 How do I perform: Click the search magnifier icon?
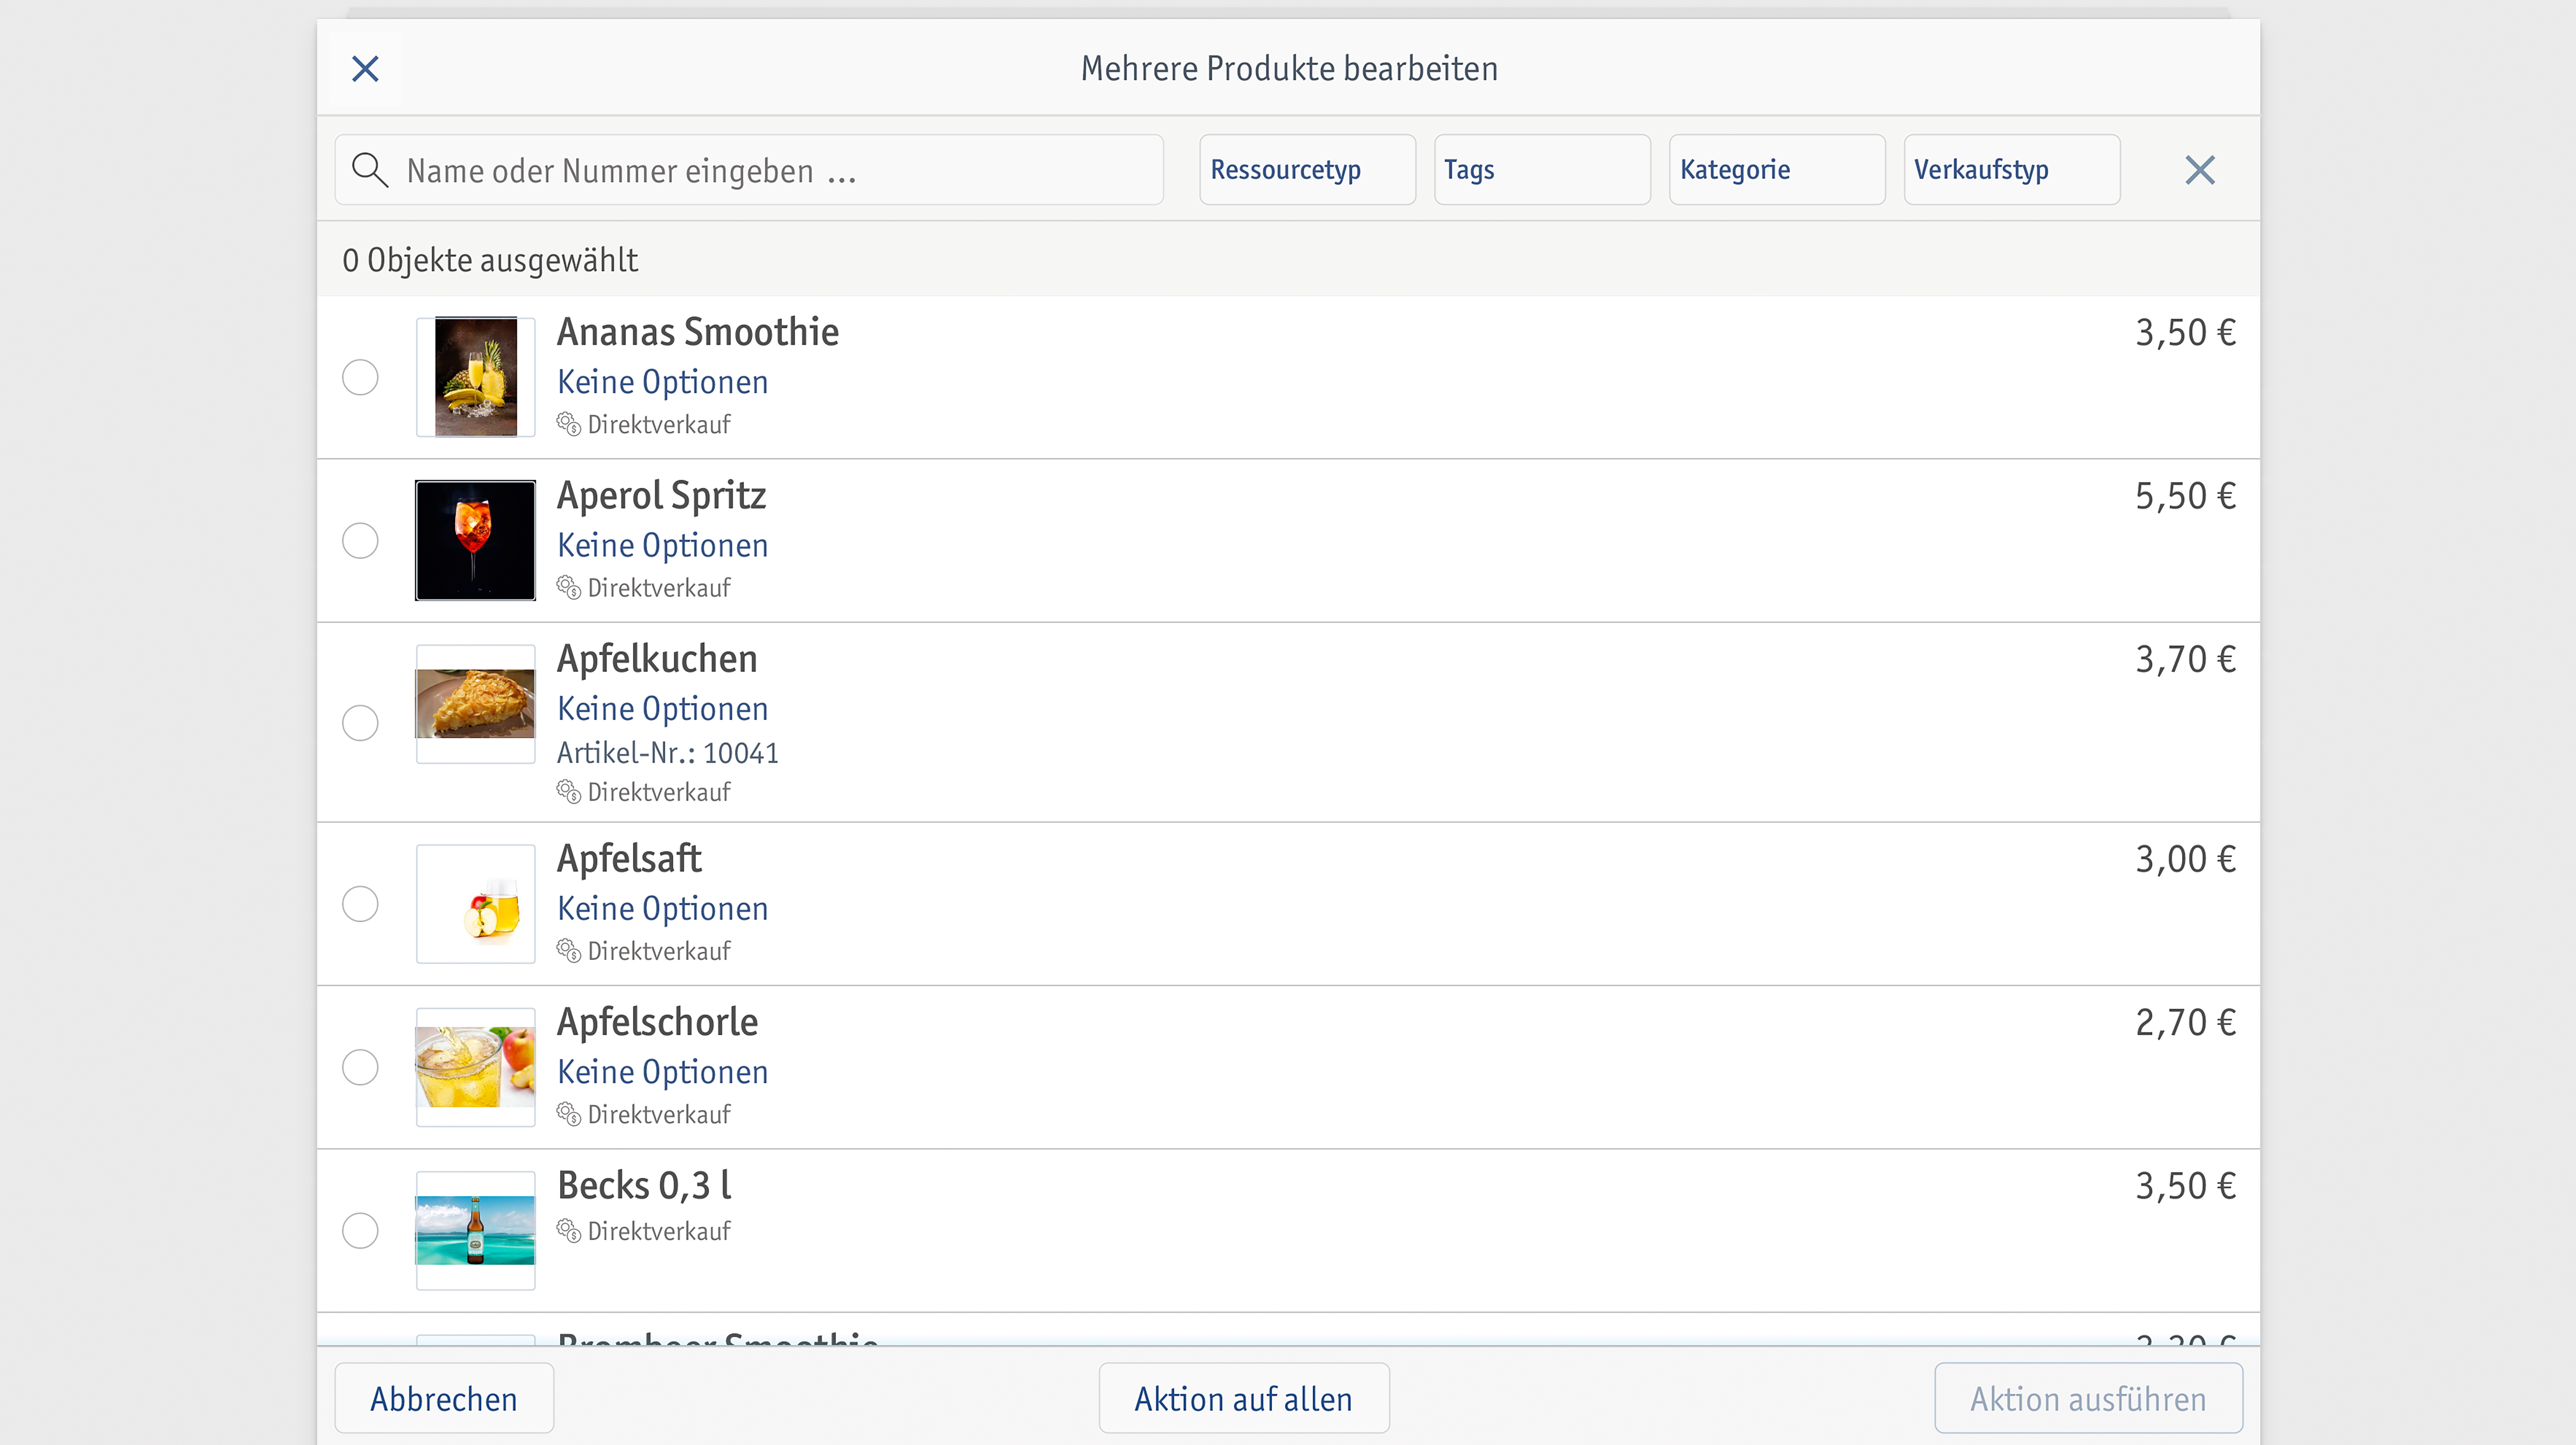pyautogui.click(x=370, y=170)
